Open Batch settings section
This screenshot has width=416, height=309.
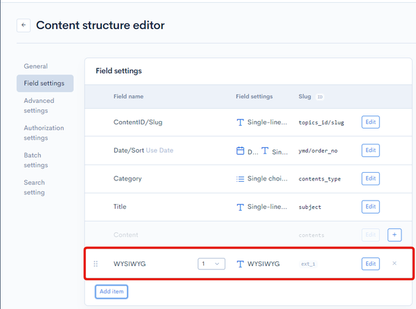point(36,160)
